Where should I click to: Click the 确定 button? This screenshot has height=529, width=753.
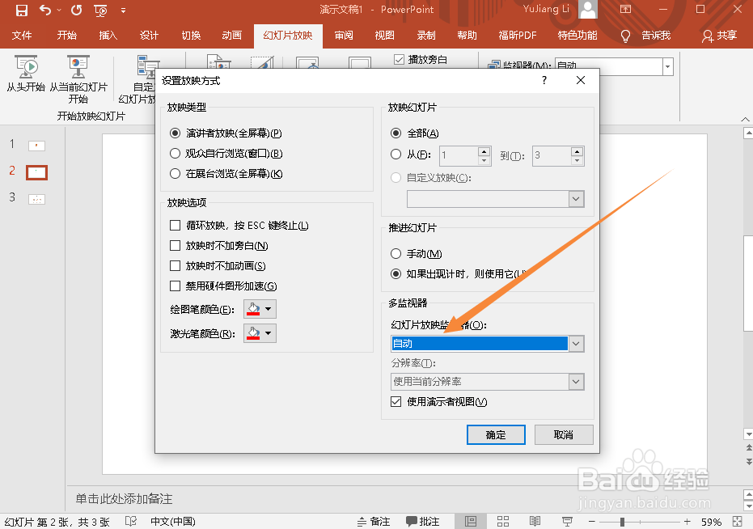pyautogui.click(x=496, y=435)
